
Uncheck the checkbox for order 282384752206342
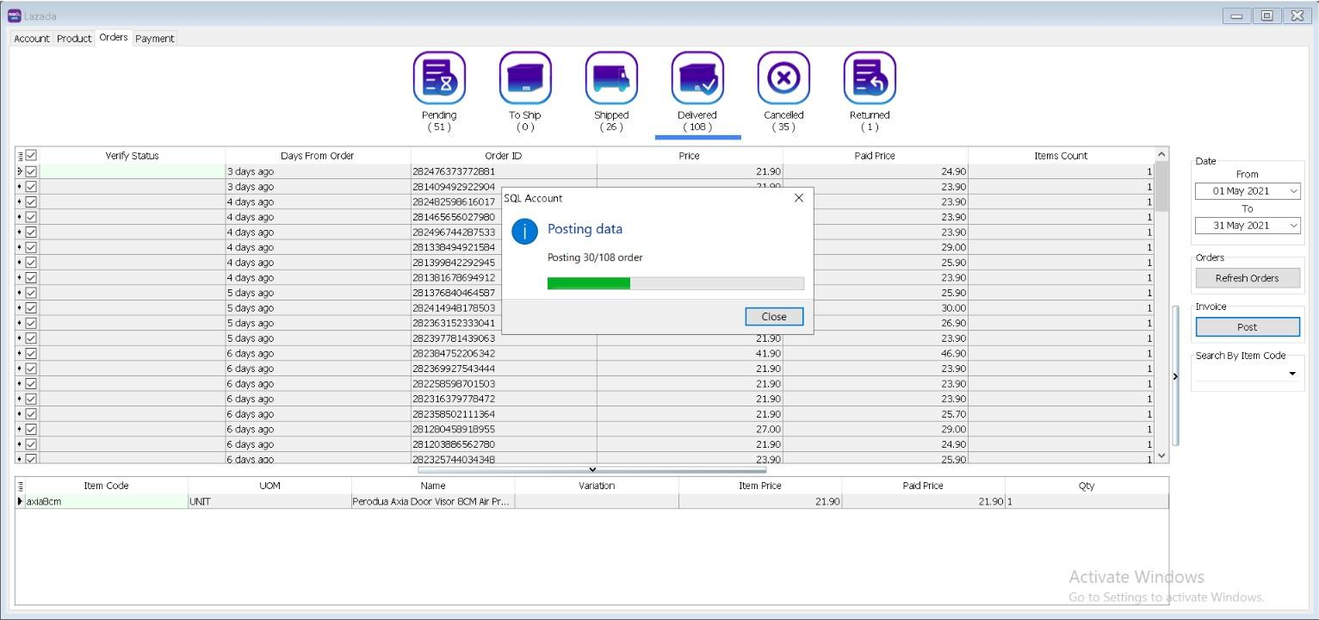[x=31, y=353]
